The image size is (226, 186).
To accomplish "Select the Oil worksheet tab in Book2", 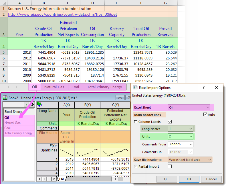I will tap(62, 179).
